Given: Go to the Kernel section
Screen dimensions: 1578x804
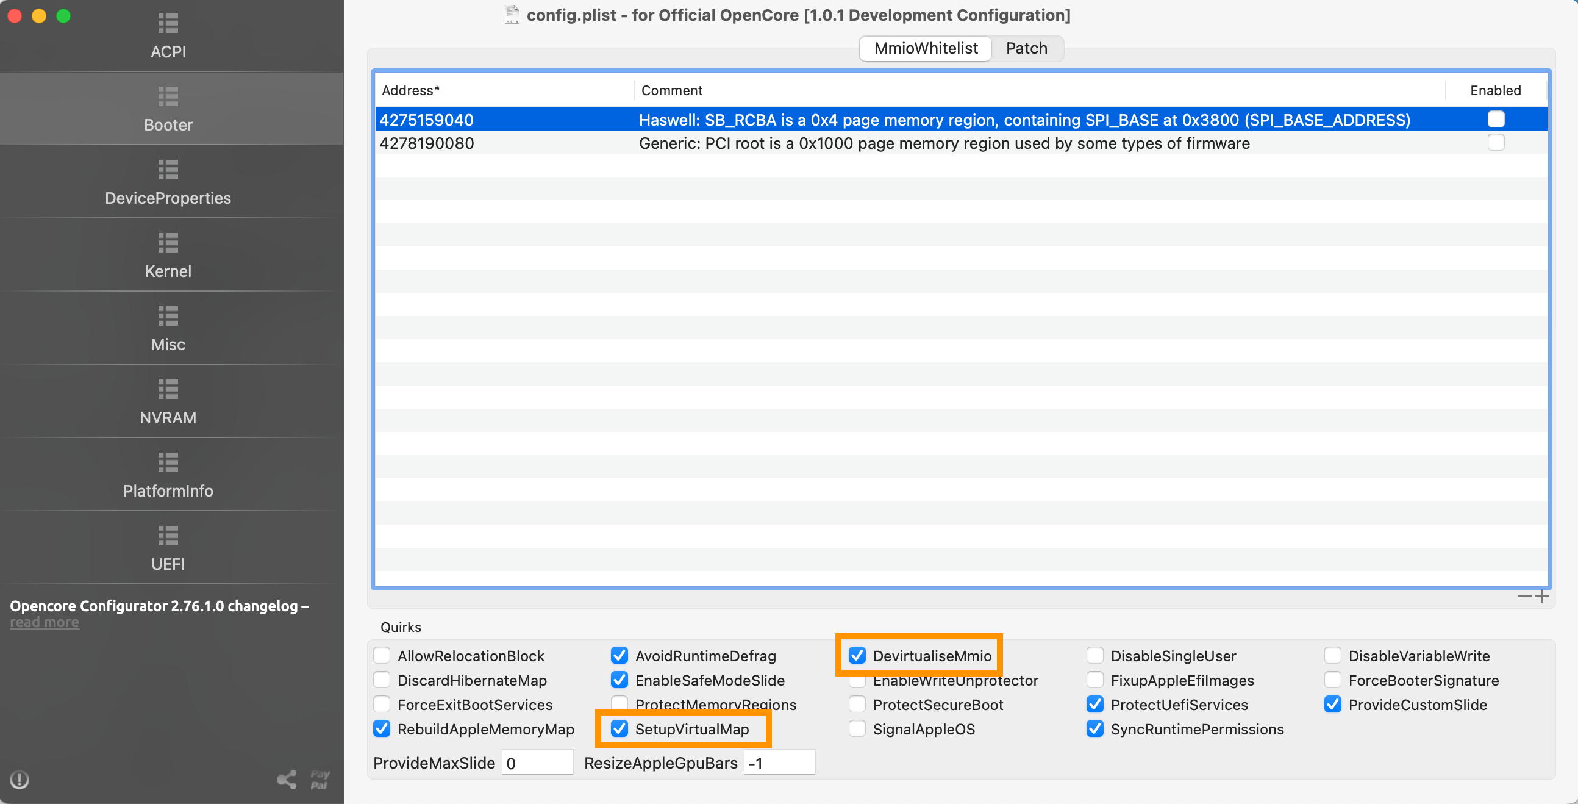Looking at the screenshot, I should (x=168, y=256).
